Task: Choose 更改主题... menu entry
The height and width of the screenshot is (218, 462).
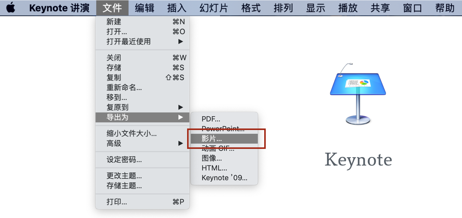Action: [x=143, y=176]
